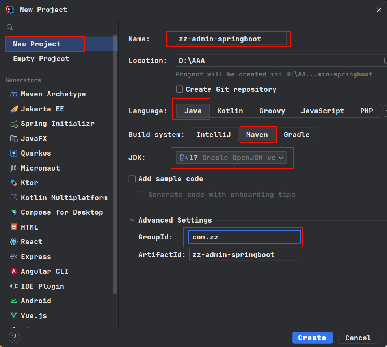Click the search magnifier icon
Viewport: 387px width, 347px height.
[x=9, y=27]
